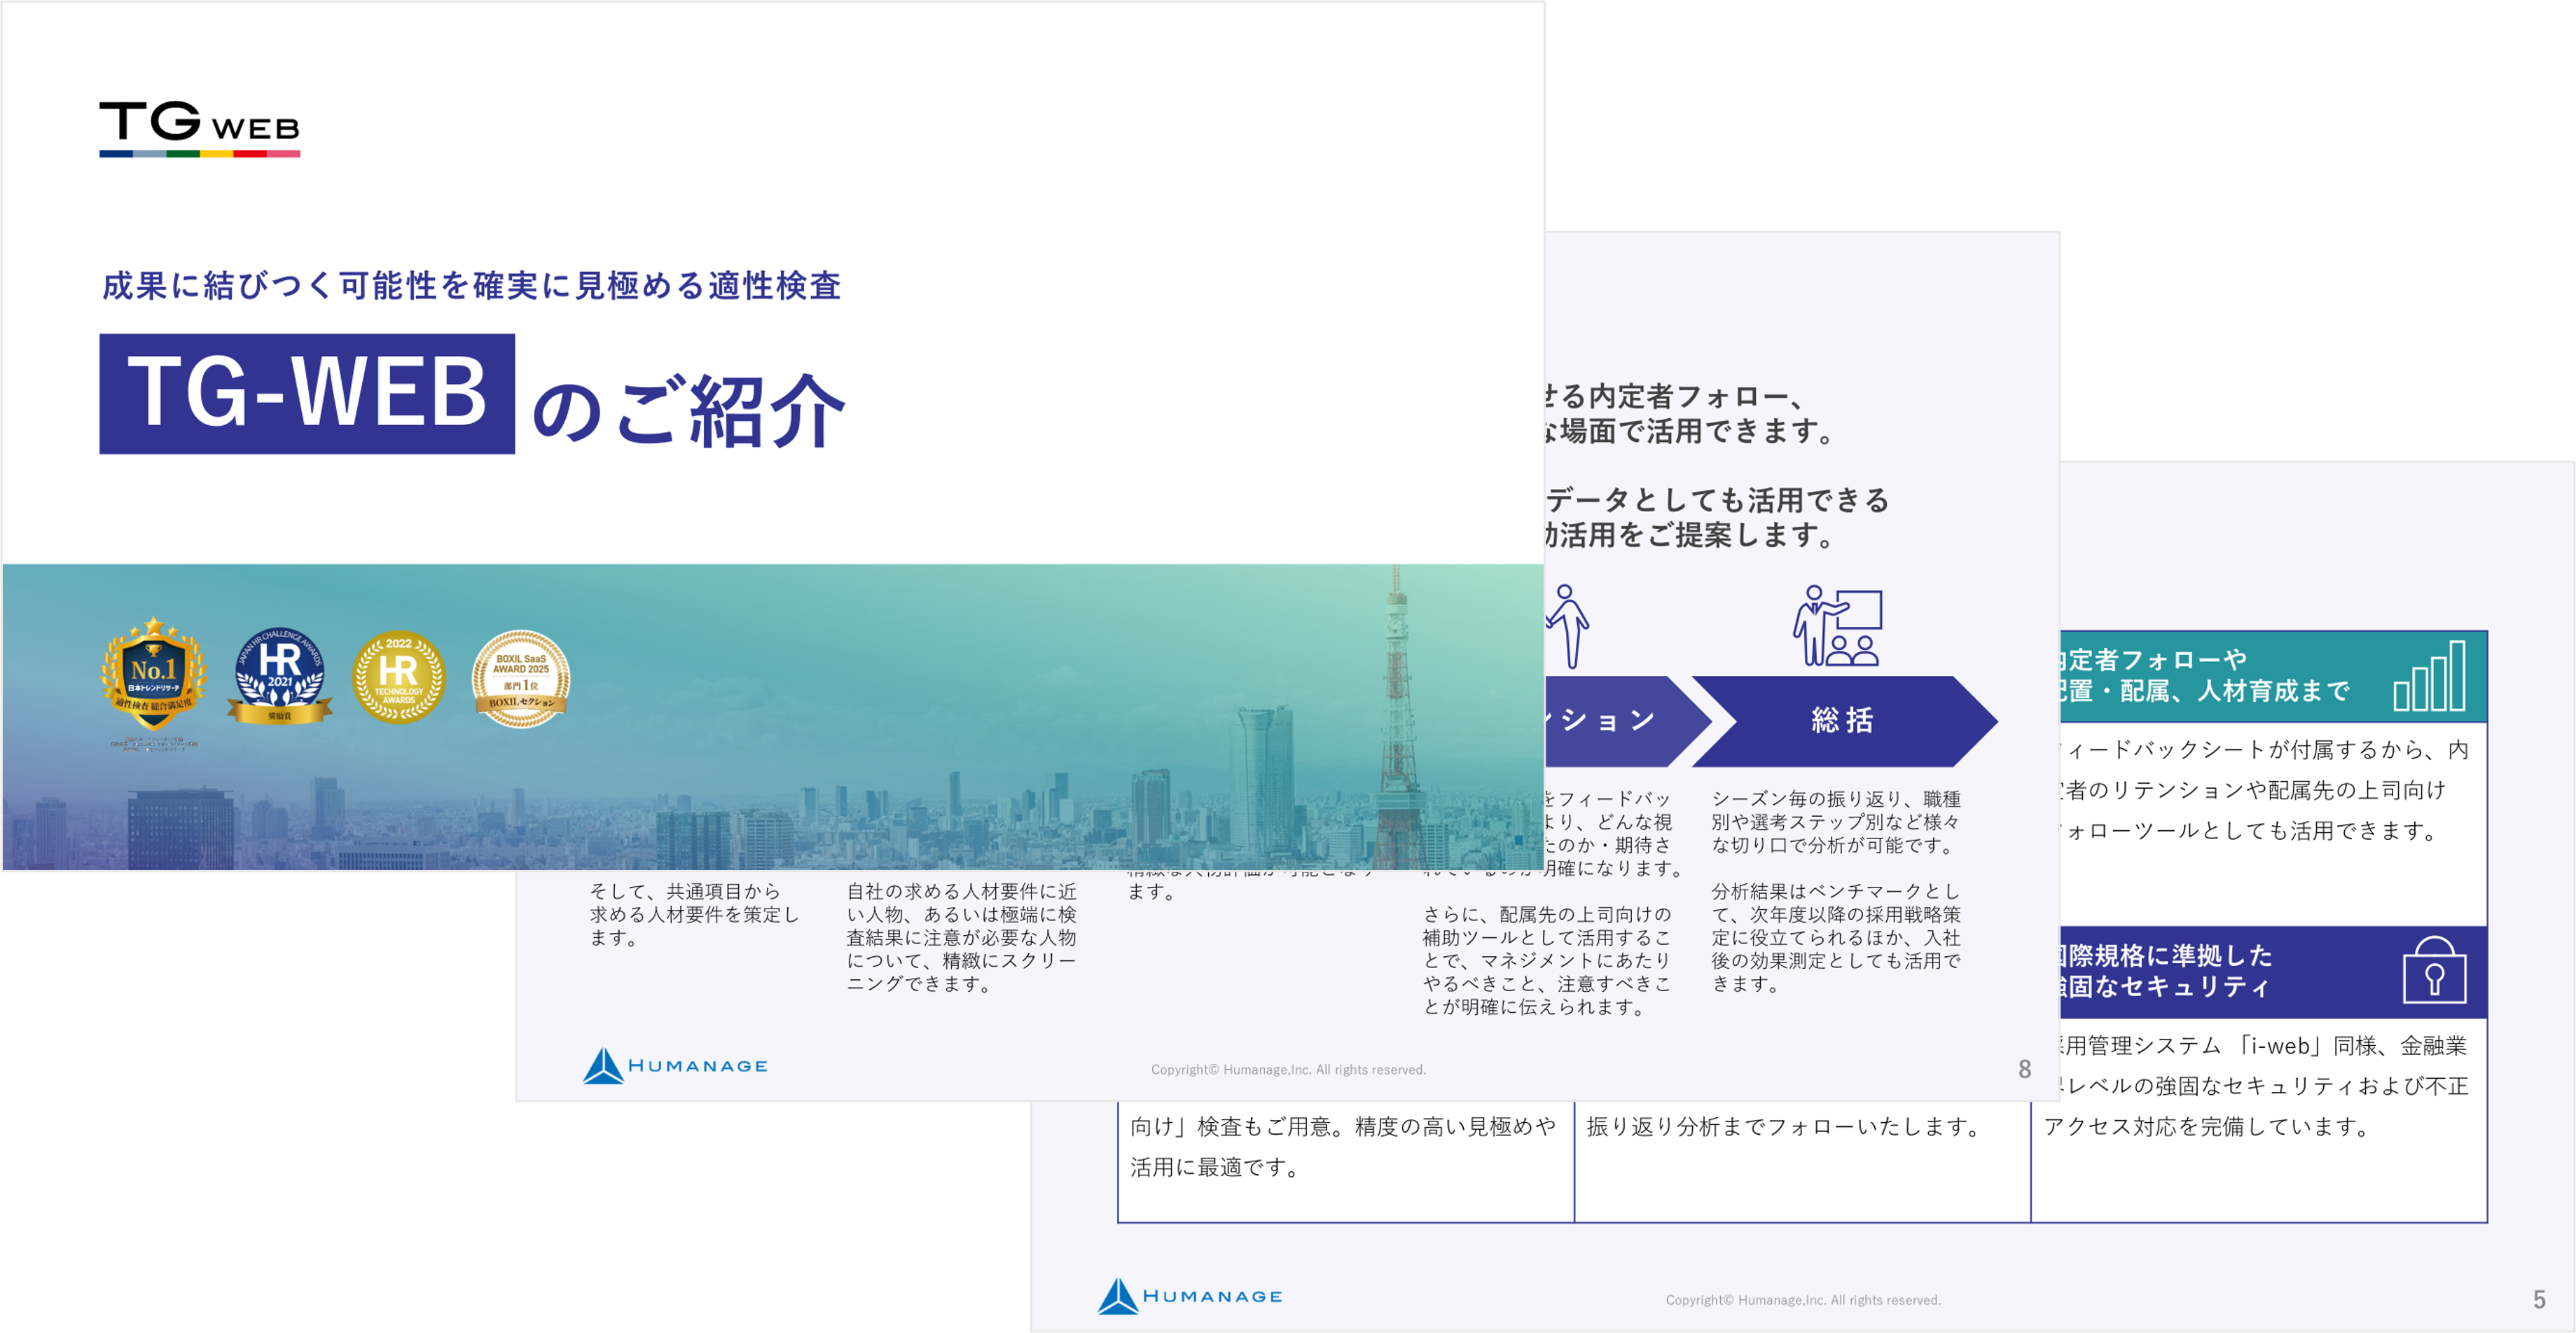
Task: Click the TG WEB logo at top
Action: pyautogui.click(x=199, y=128)
